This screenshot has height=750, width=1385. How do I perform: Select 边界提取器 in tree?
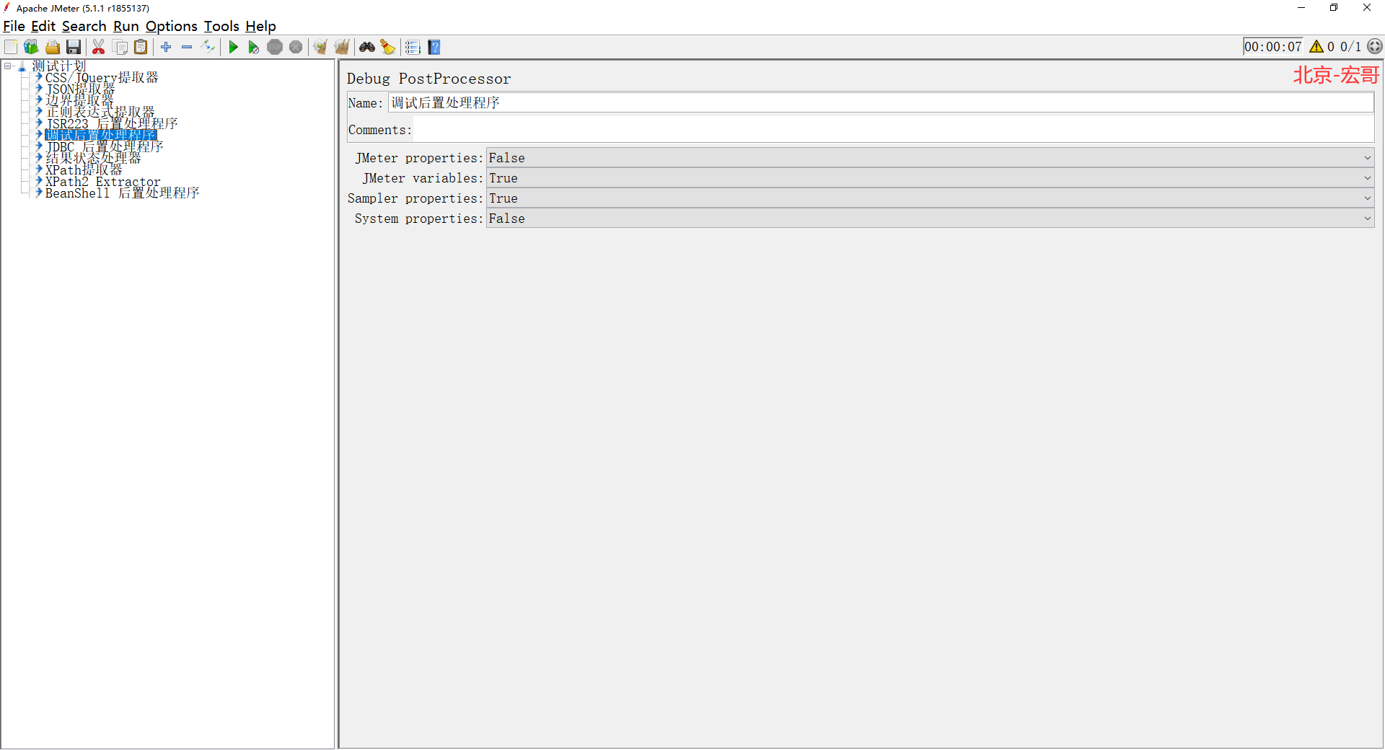[79, 100]
